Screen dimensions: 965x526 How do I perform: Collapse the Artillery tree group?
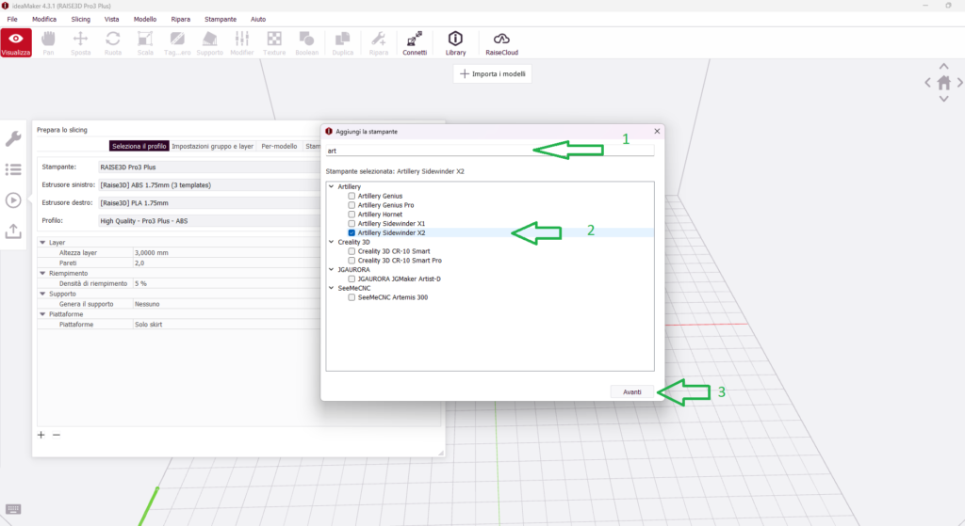[x=331, y=186]
